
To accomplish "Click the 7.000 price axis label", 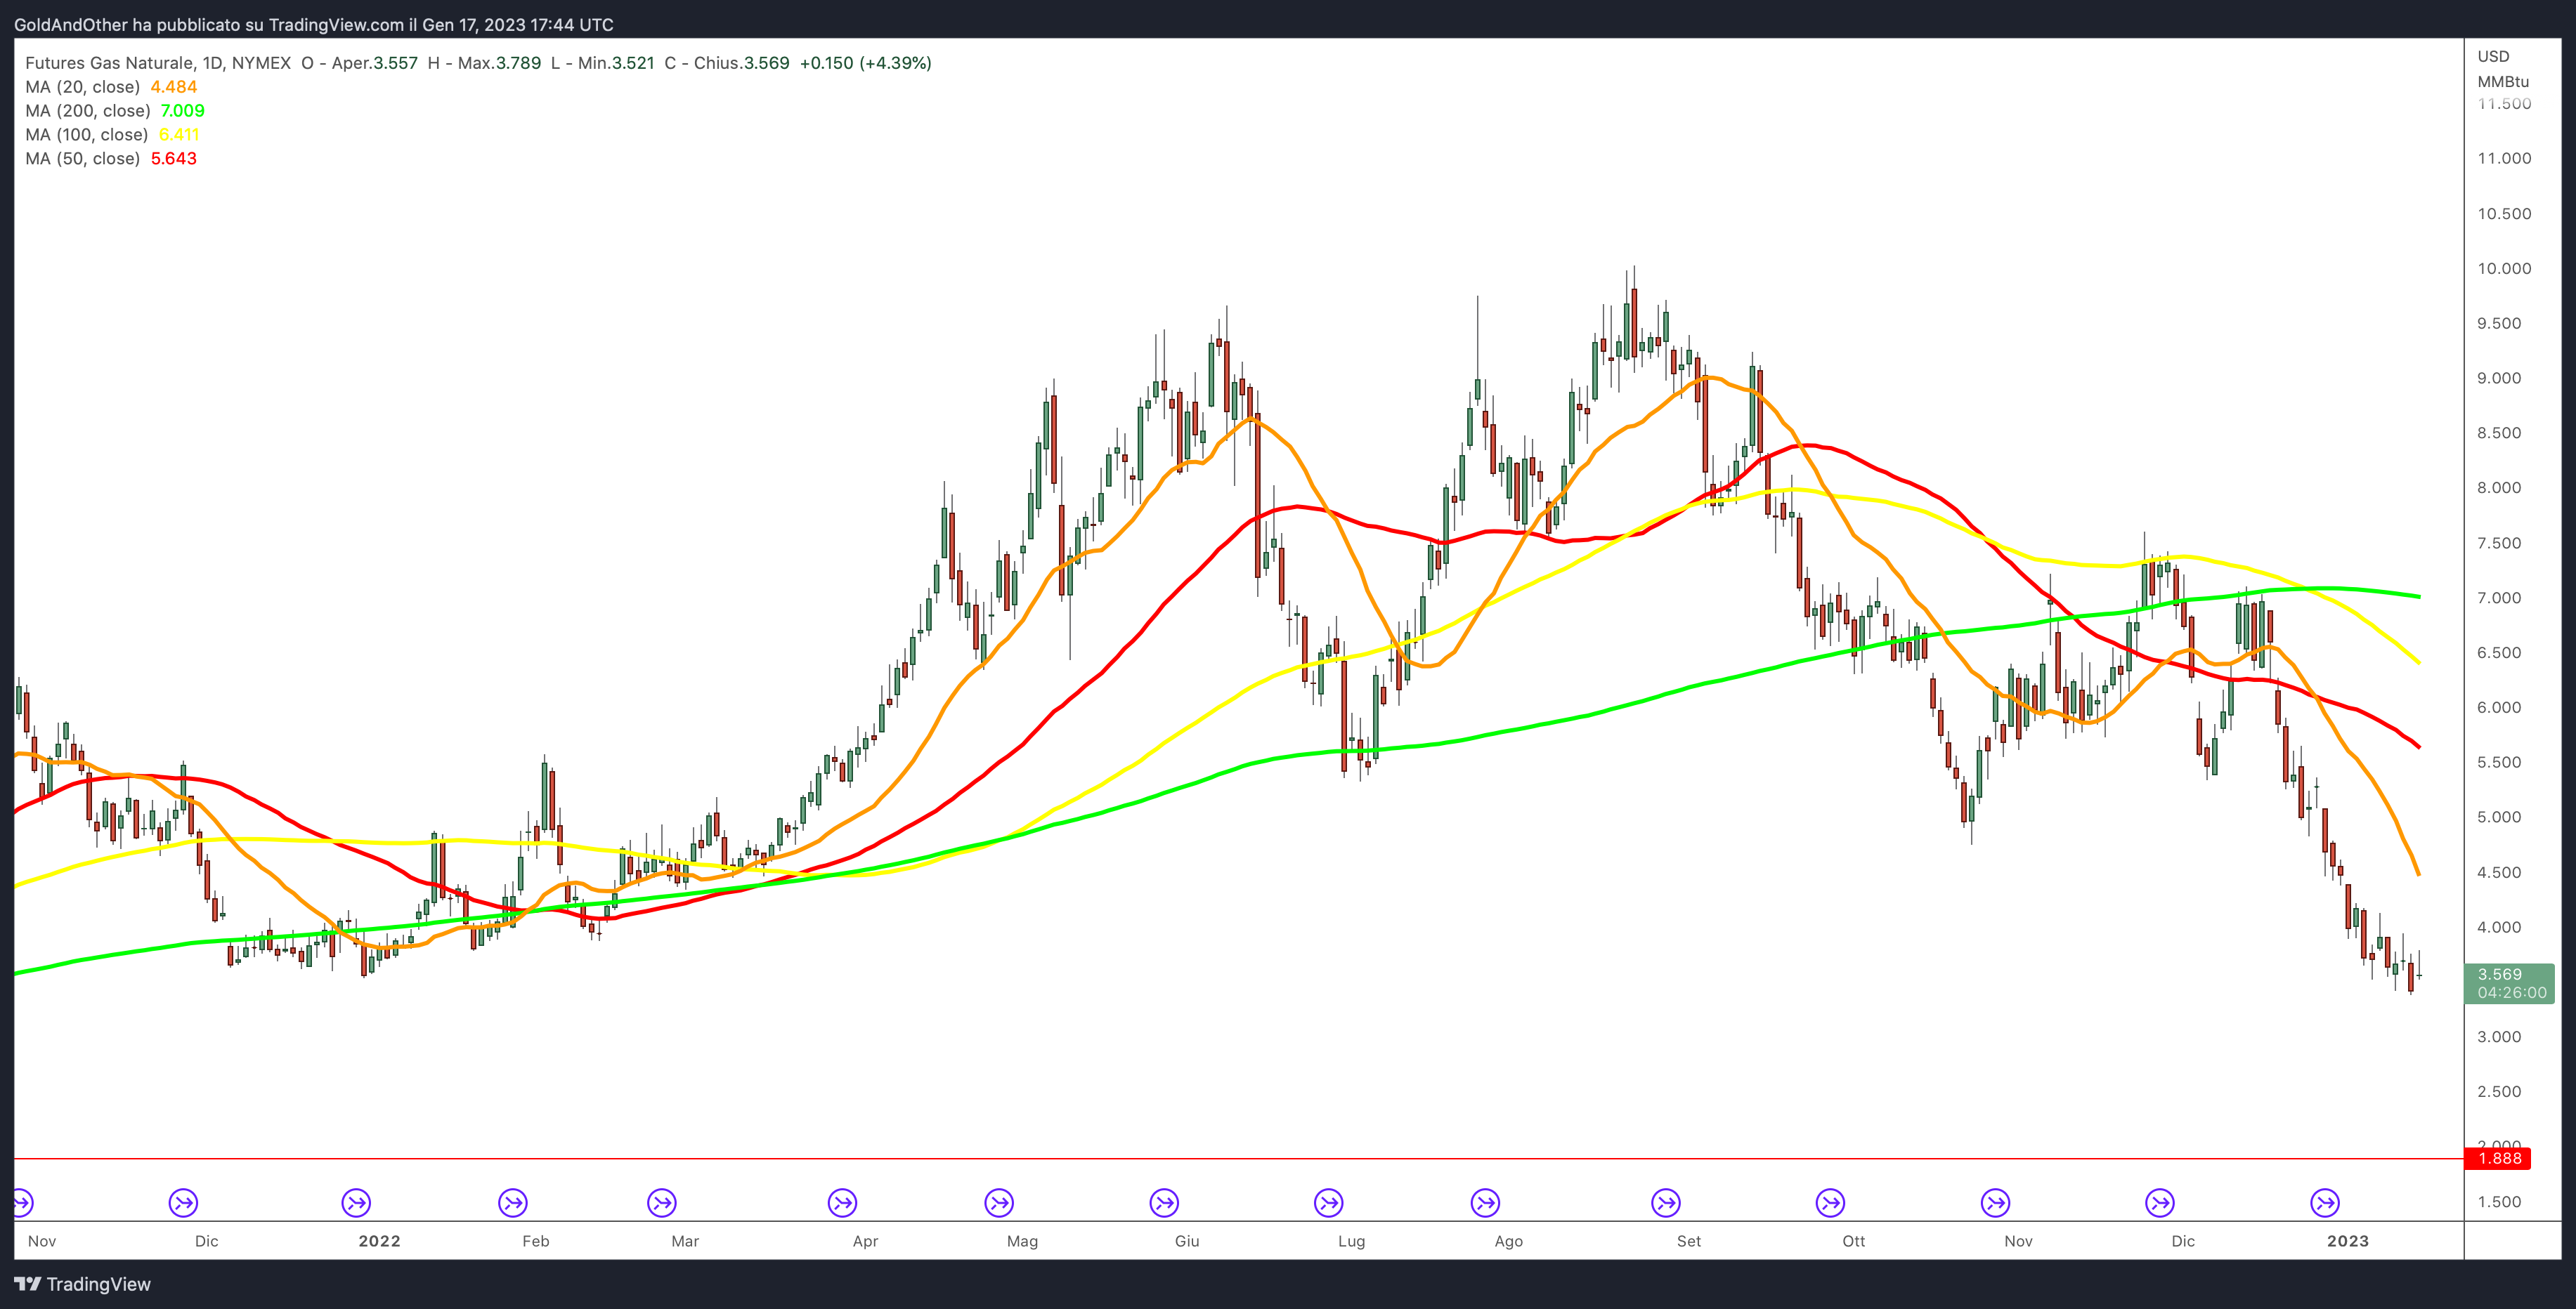I will click(x=2499, y=598).
